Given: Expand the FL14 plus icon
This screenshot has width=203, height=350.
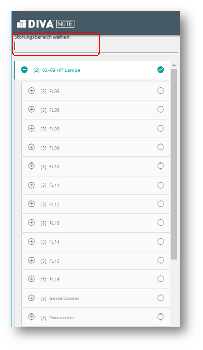Looking at the screenshot, I should pyautogui.click(x=32, y=242).
